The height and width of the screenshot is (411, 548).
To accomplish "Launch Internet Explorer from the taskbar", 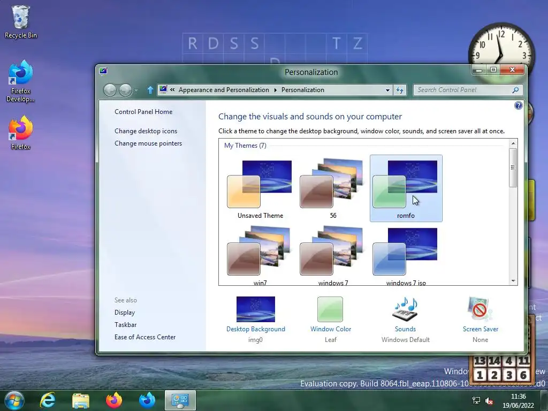I will (x=48, y=400).
